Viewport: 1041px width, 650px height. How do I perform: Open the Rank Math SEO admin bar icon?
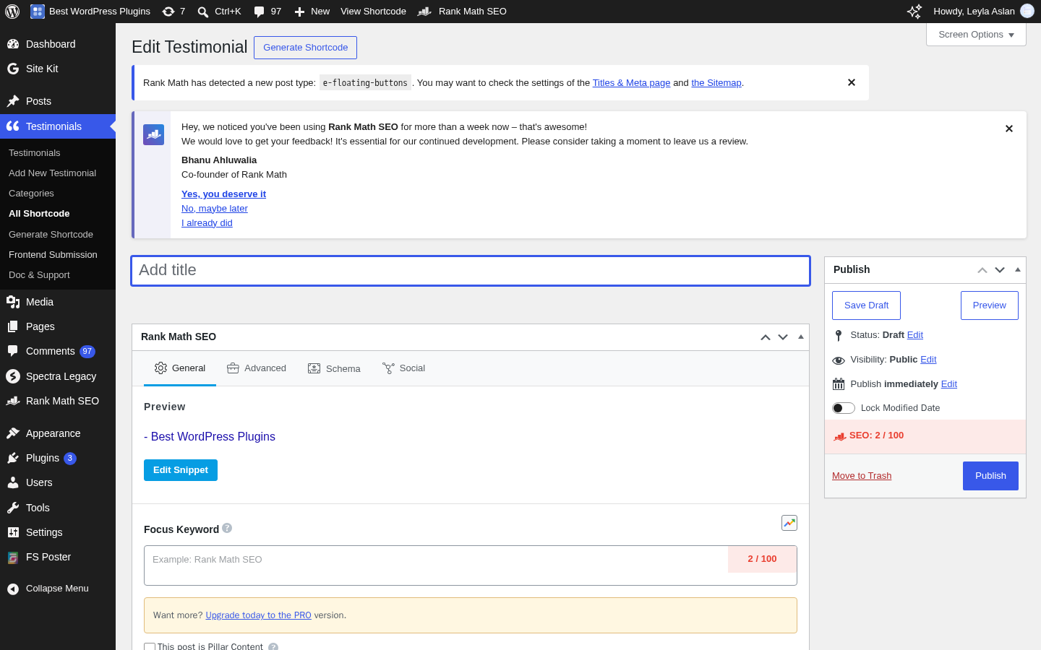425,12
